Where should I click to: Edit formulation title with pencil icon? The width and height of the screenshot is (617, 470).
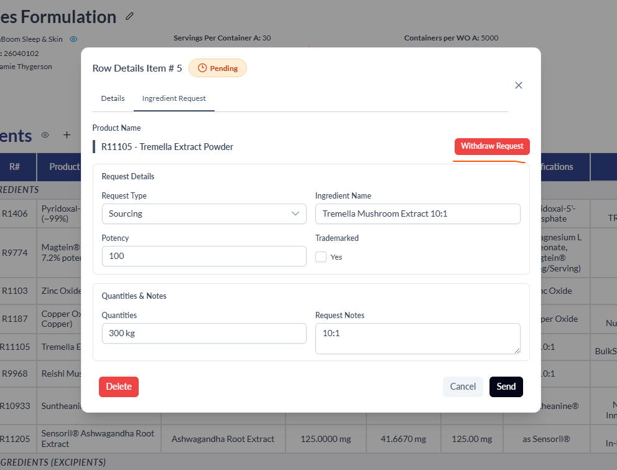click(129, 17)
